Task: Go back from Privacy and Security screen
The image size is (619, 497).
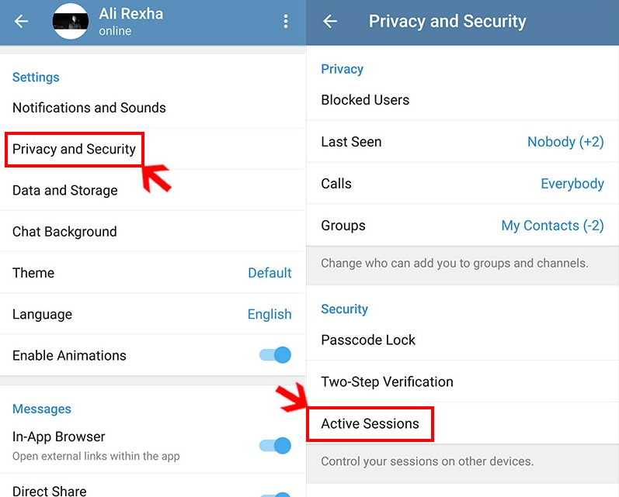Action: [330, 21]
